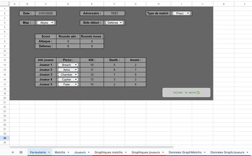
Task: Switch to the Matchs tab
Action: [x=60, y=152]
